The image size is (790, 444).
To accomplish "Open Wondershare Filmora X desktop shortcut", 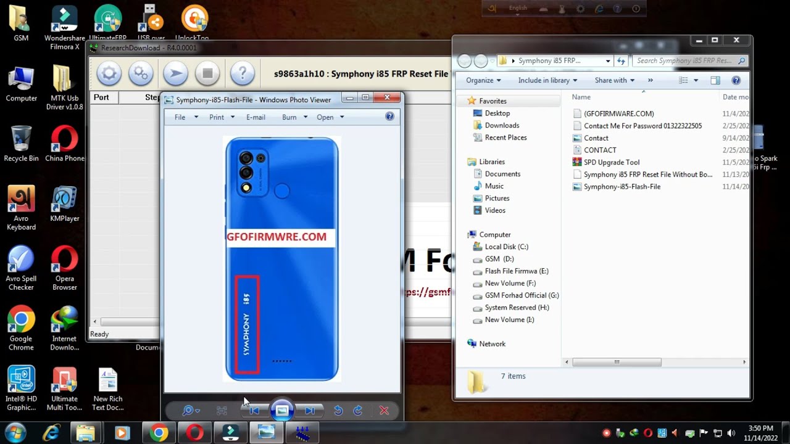I will (64, 28).
